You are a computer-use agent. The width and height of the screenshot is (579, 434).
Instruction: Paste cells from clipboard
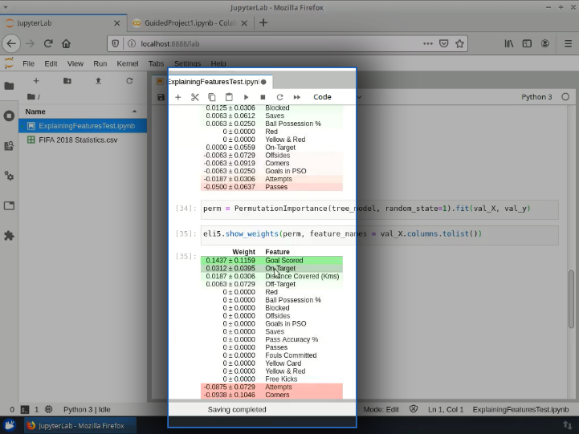[229, 97]
